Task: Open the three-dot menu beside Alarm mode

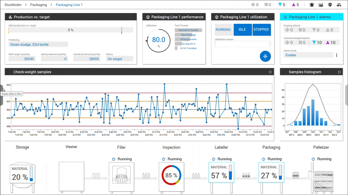Action: click(x=336, y=55)
